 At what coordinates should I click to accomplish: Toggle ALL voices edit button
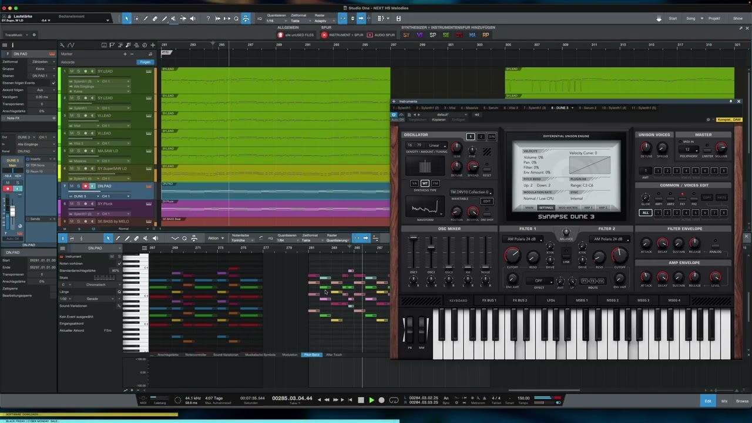pyautogui.click(x=645, y=213)
